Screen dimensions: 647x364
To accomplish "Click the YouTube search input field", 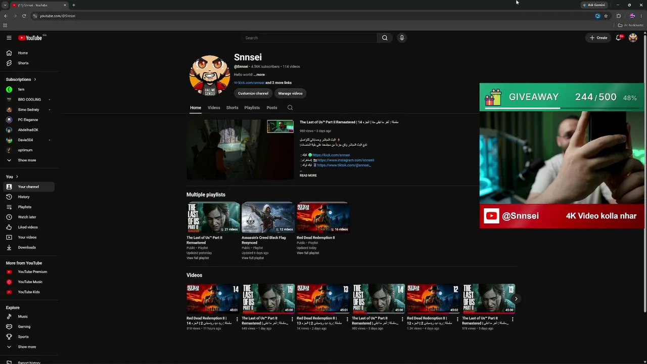I will 309,38.
